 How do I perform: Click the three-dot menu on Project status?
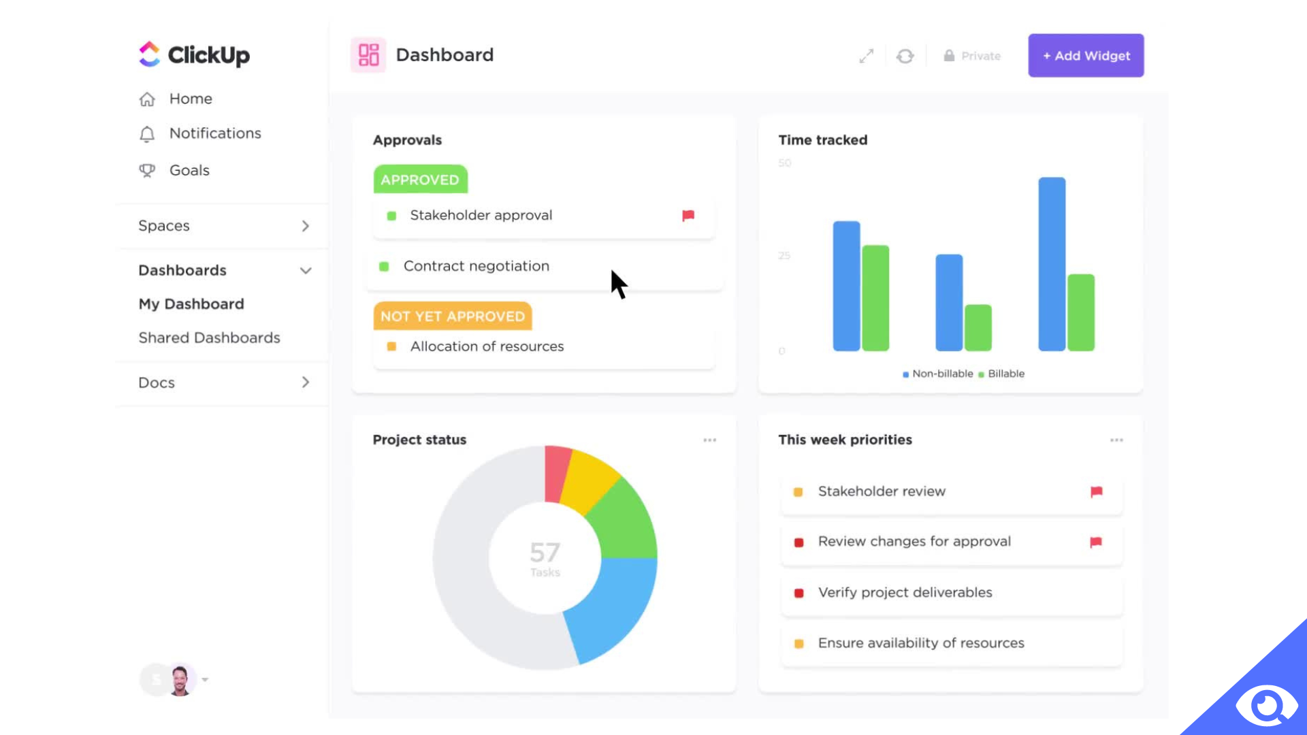pos(710,440)
